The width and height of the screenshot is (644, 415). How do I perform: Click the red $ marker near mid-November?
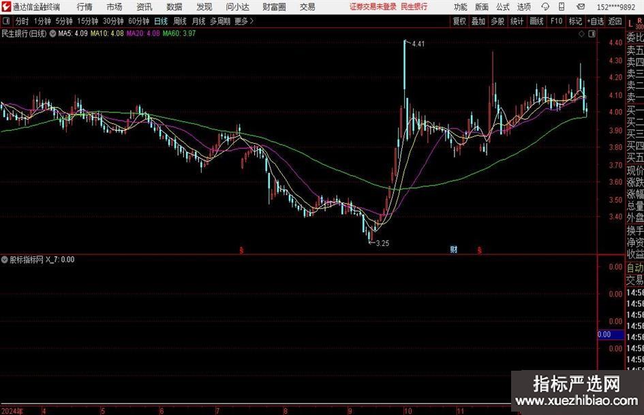click(x=479, y=250)
